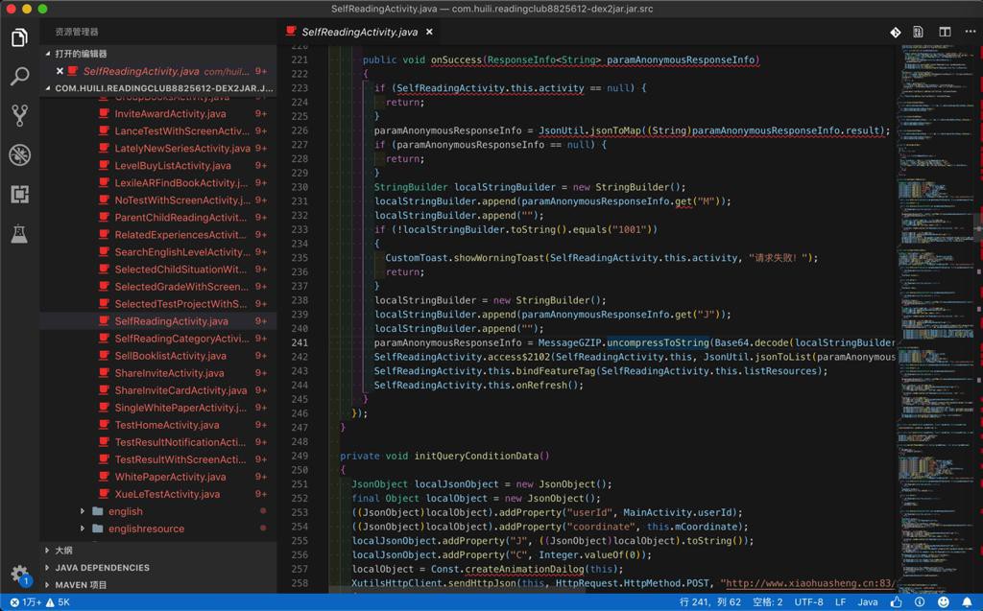
Task: Close SelfReadingActivity.java in open editors list
Action: 60,71
